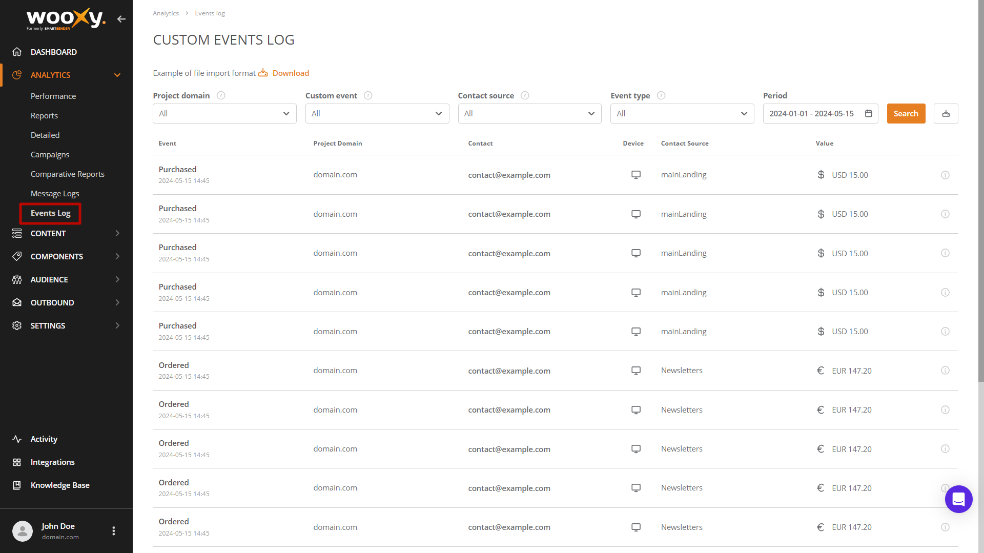Select the Audience icon in sidebar
Viewport: 984px width, 553px height.
pyautogui.click(x=17, y=279)
